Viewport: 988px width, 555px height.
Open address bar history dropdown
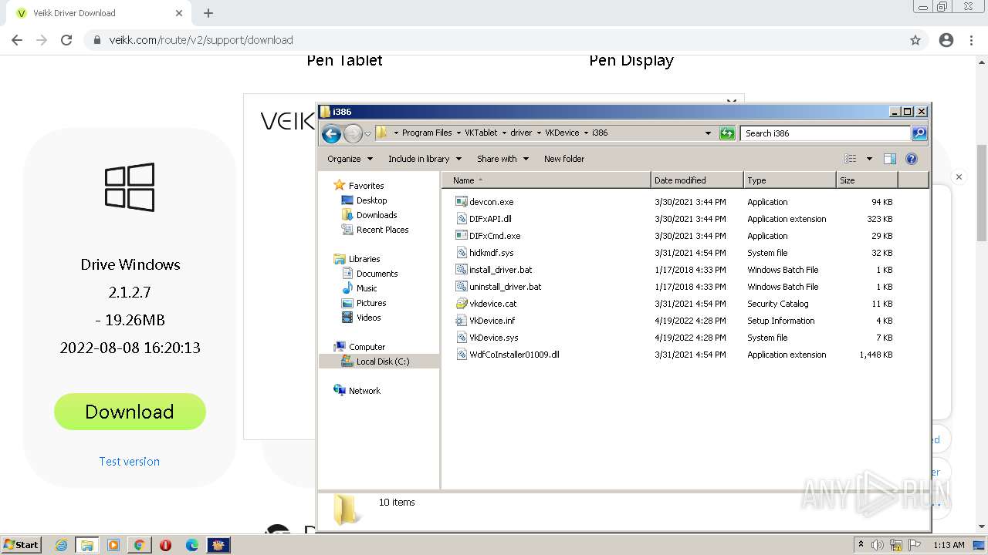[708, 133]
